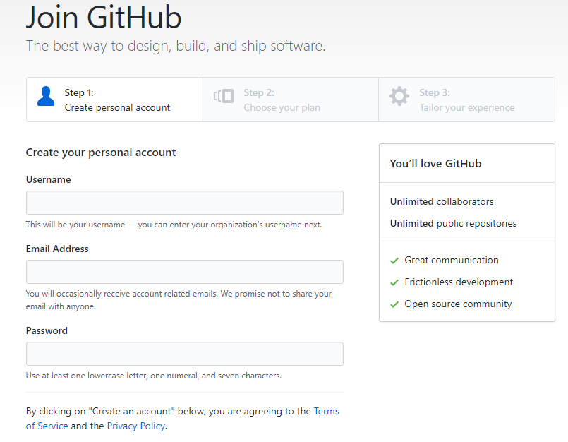This screenshot has height=442, width=568.
Task: Click the Create your personal account heading
Action: (101, 153)
